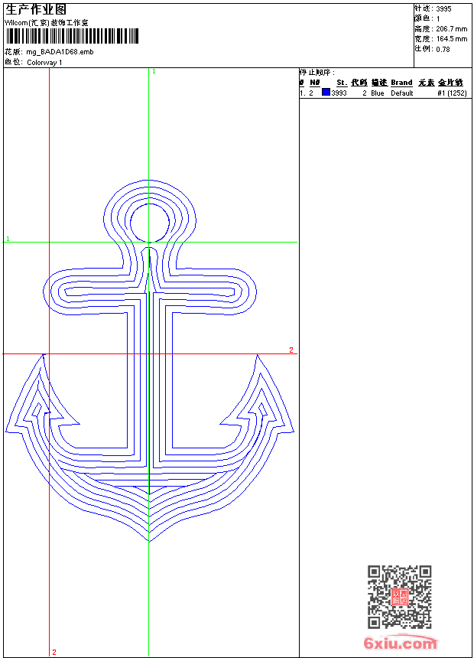474x658 pixels.
Task: Click the 6xiu.com watermark logo
Action: point(400,643)
